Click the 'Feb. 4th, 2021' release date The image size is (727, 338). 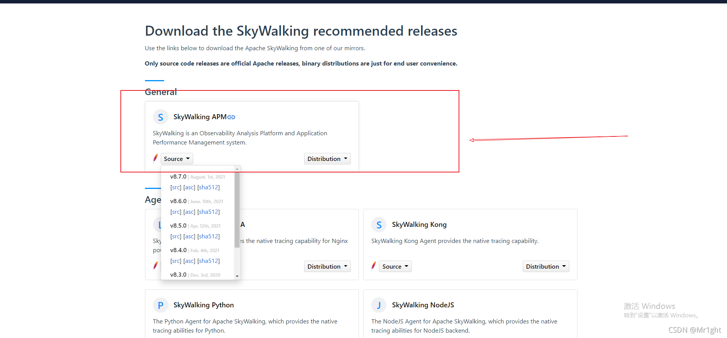tap(205, 251)
